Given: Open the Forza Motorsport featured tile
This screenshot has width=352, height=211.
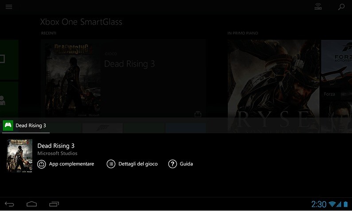Looking at the screenshot, I should click(337, 69).
